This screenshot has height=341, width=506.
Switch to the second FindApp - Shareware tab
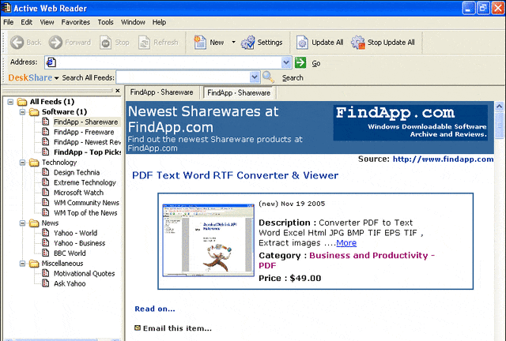pos(237,92)
